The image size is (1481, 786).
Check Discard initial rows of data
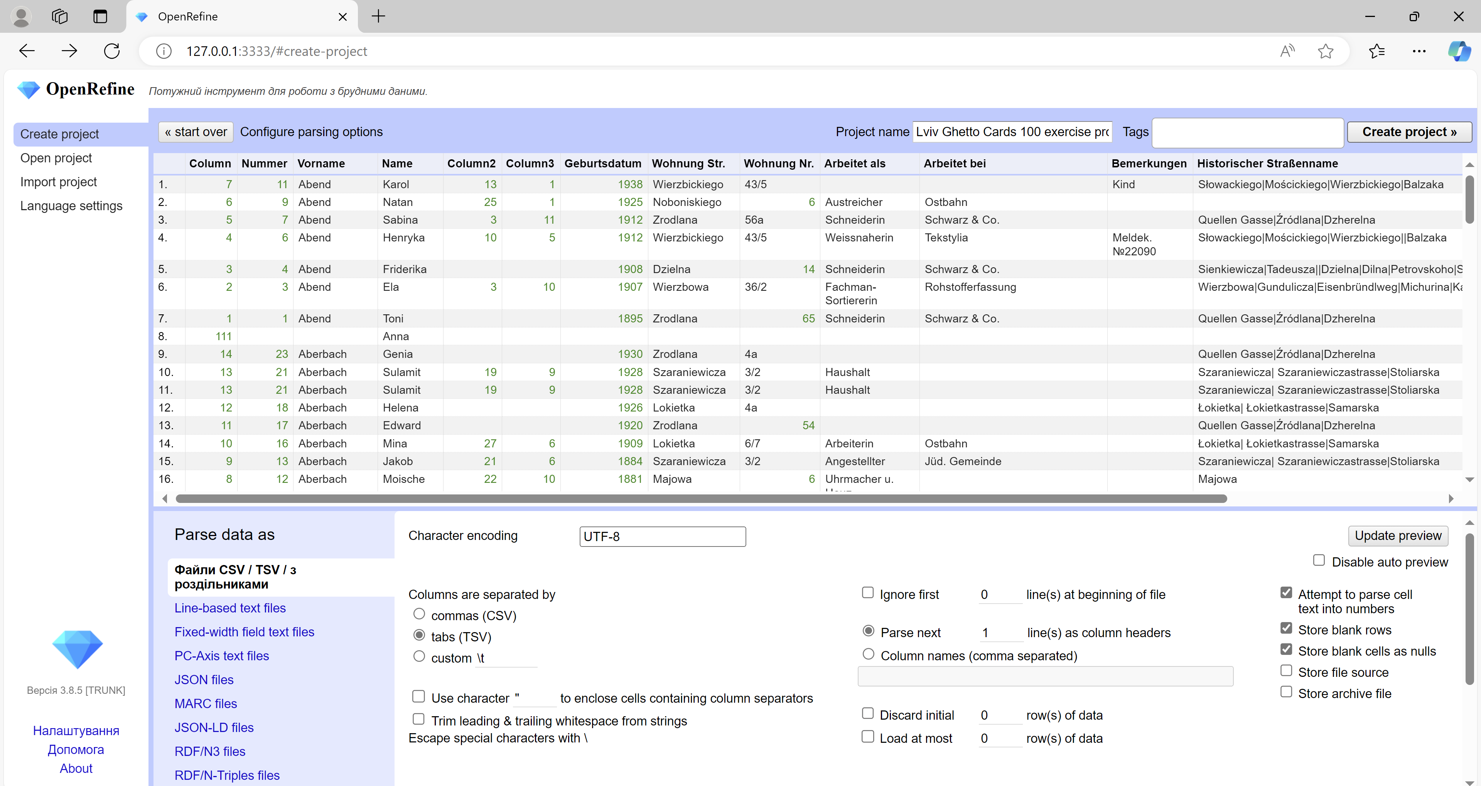(x=867, y=713)
